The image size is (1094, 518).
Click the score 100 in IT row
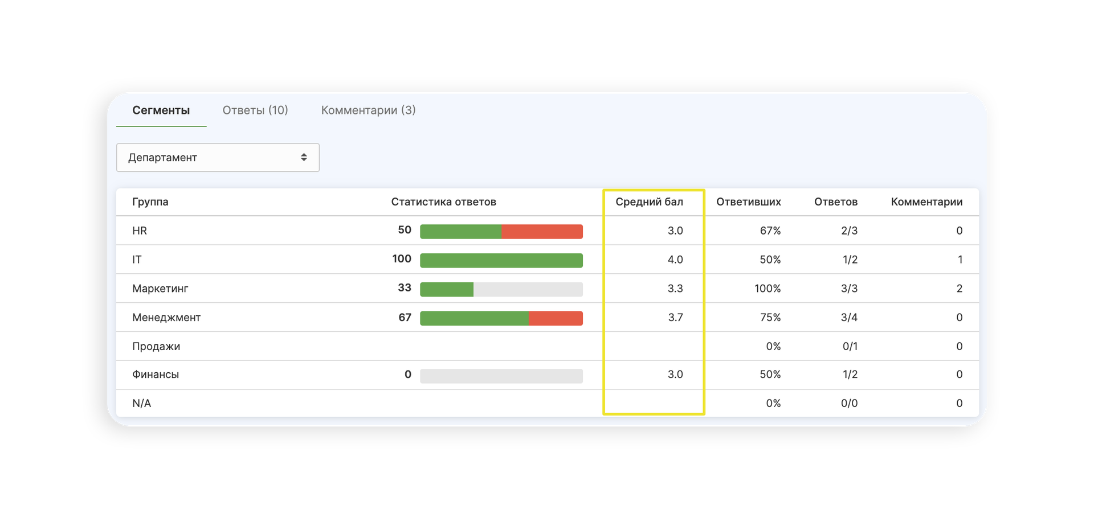click(x=402, y=259)
